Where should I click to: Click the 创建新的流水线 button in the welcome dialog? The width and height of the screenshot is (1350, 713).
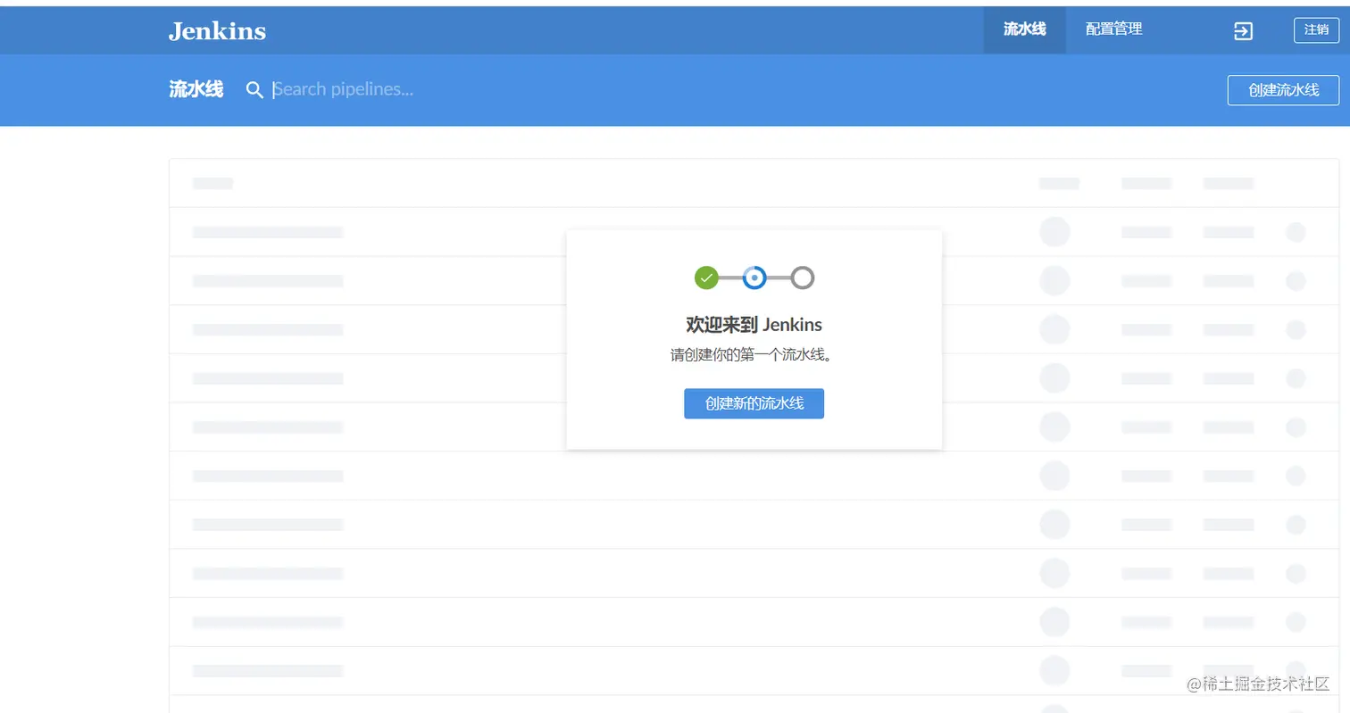[x=754, y=403]
